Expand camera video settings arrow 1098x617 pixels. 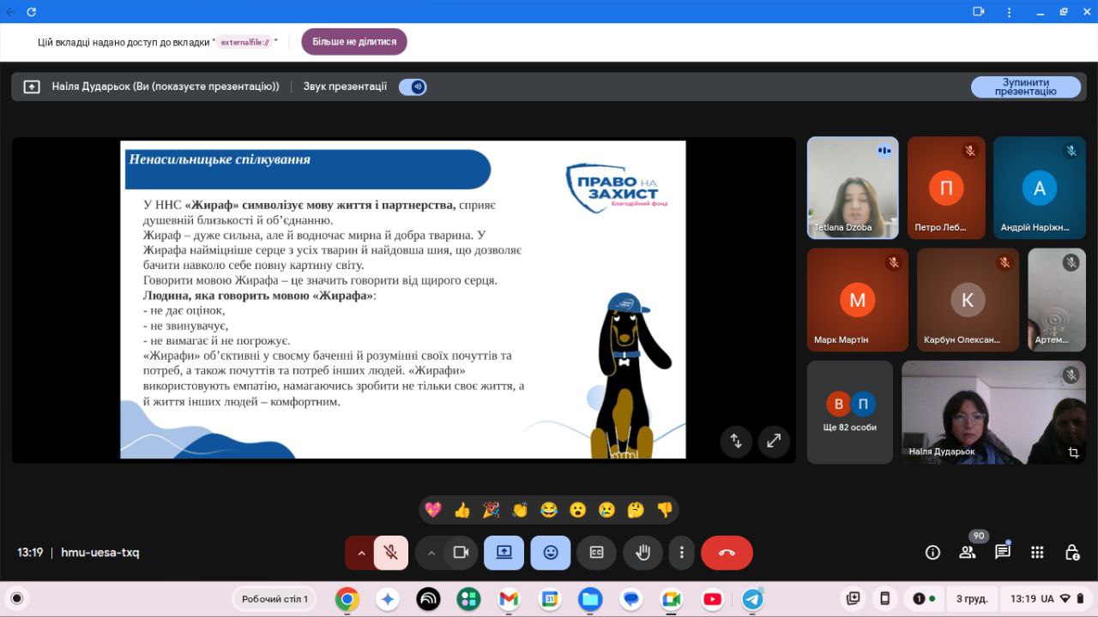click(431, 553)
